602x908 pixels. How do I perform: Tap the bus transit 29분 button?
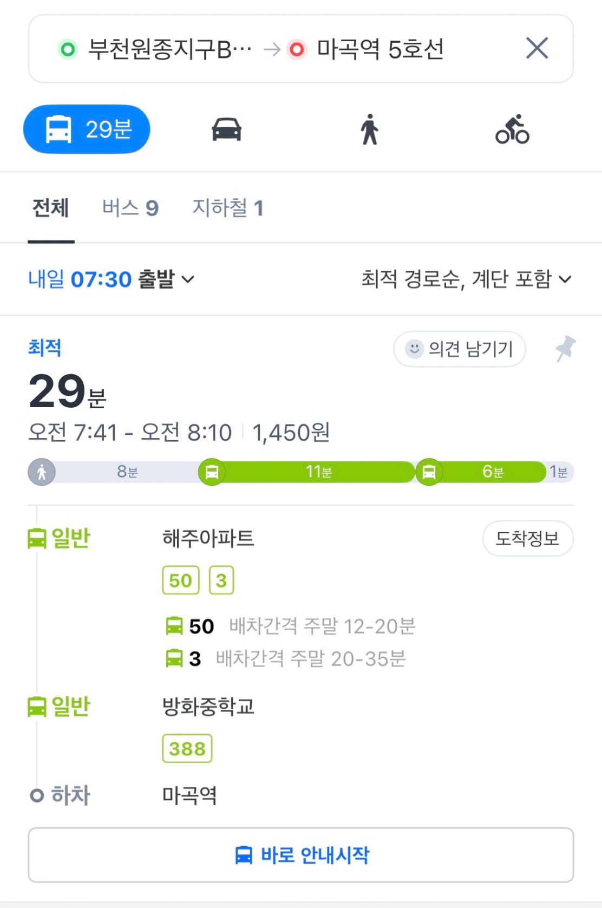click(x=87, y=129)
